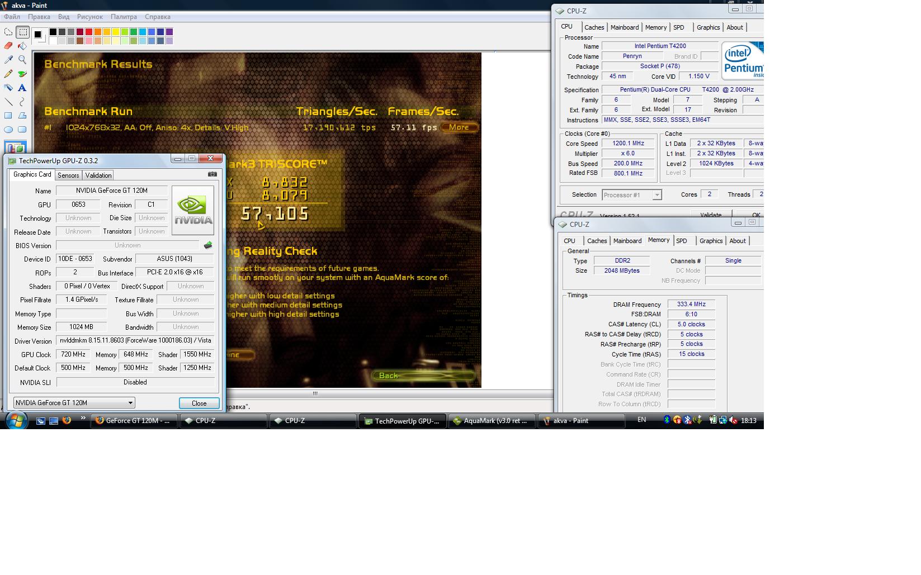
Task: Select the Rounded rectangle tool
Action: pos(22,130)
